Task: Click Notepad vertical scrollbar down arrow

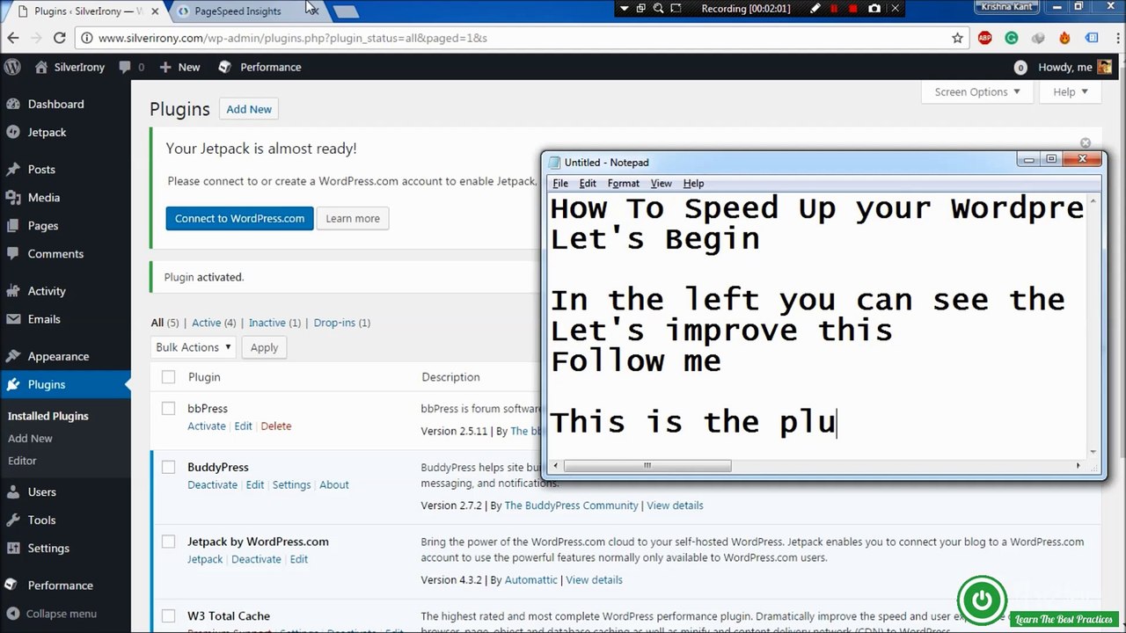Action: [x=1093, y=452]
